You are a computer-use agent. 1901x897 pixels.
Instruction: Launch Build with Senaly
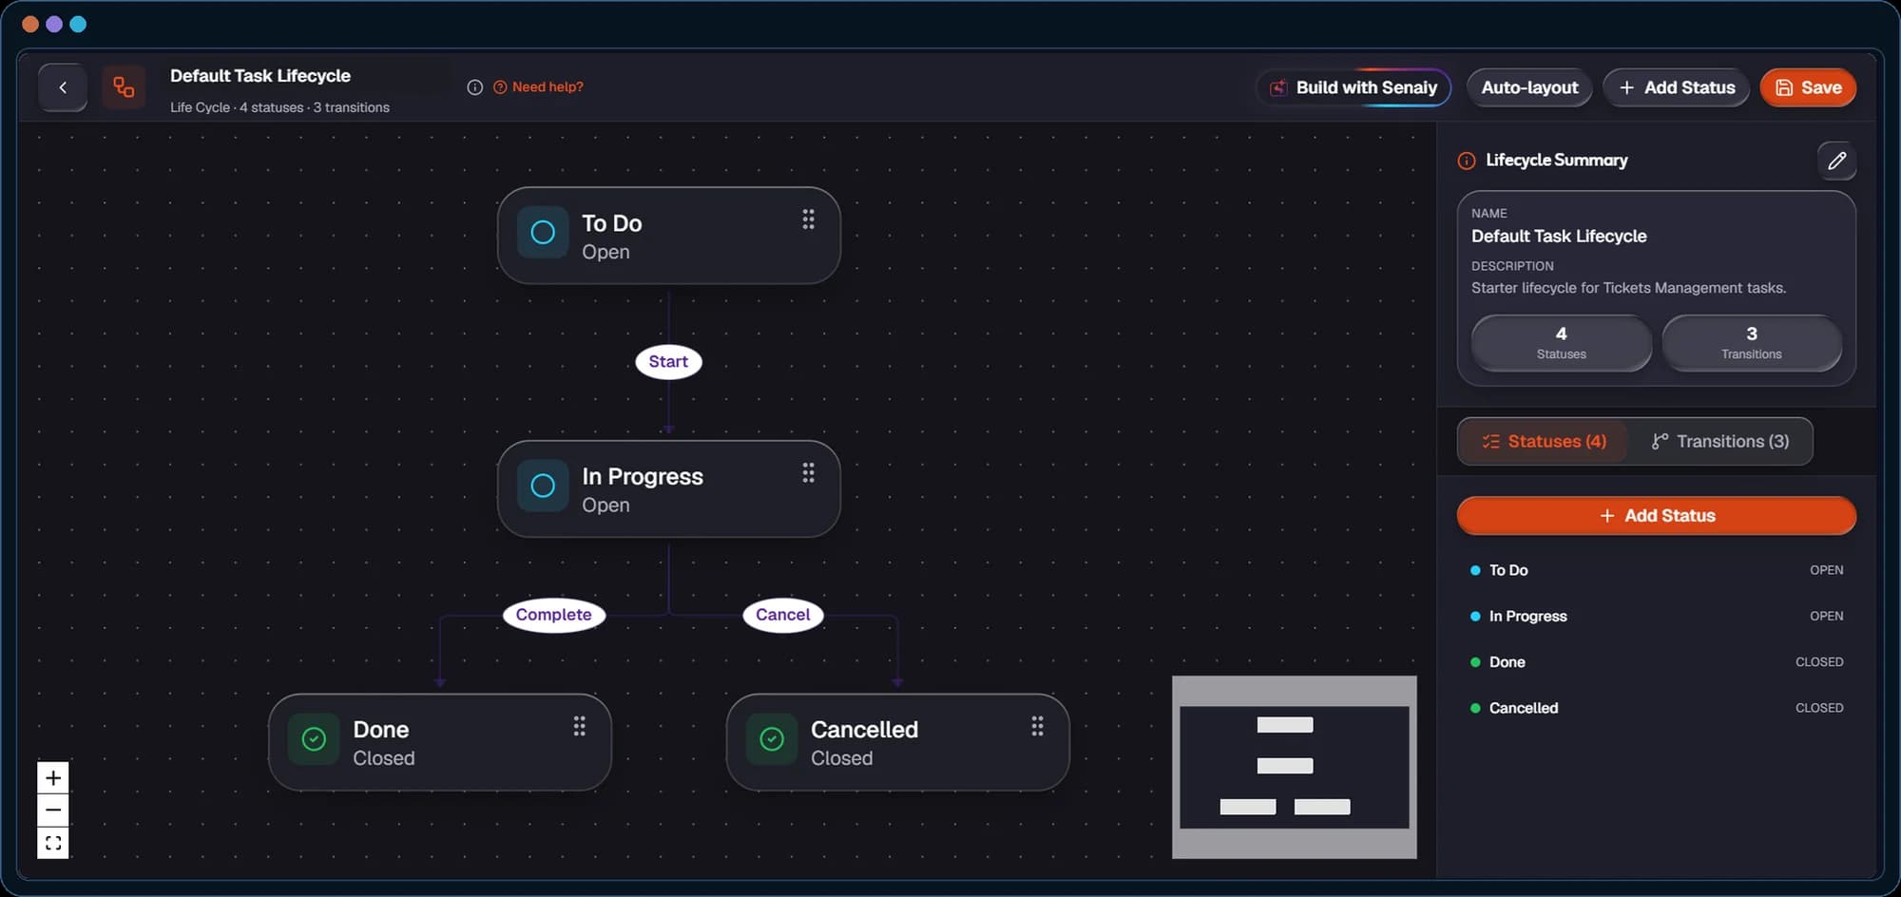(1354, 87)
